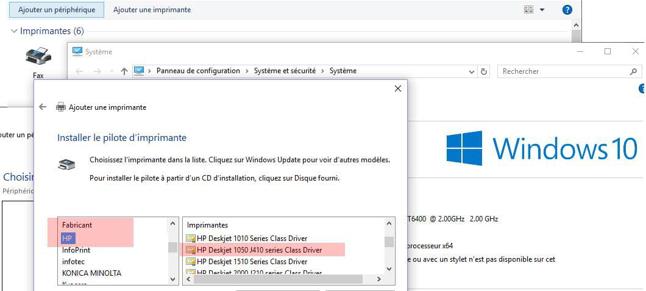Click Ajouter une imprimante toolbar button

point(152,10)
